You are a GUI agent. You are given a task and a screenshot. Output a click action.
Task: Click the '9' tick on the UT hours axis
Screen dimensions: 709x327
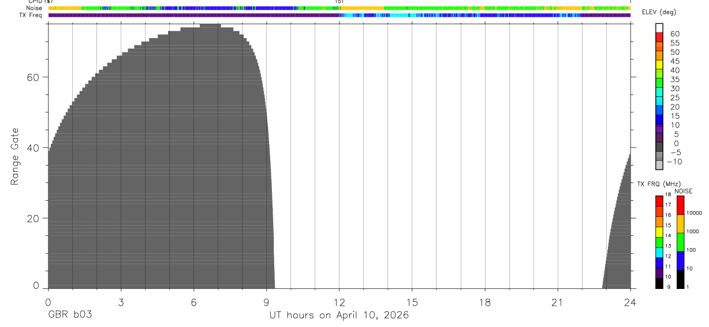tap(266, 302)
